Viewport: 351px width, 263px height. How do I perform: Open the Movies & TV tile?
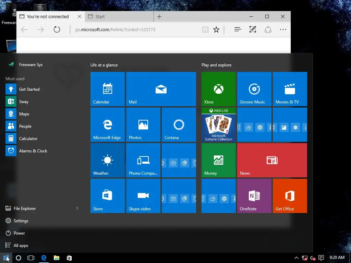coord(290,89)
